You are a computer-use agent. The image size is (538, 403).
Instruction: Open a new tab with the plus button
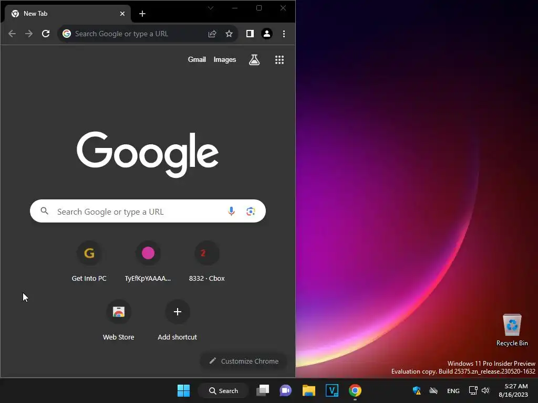coord(142,14)
